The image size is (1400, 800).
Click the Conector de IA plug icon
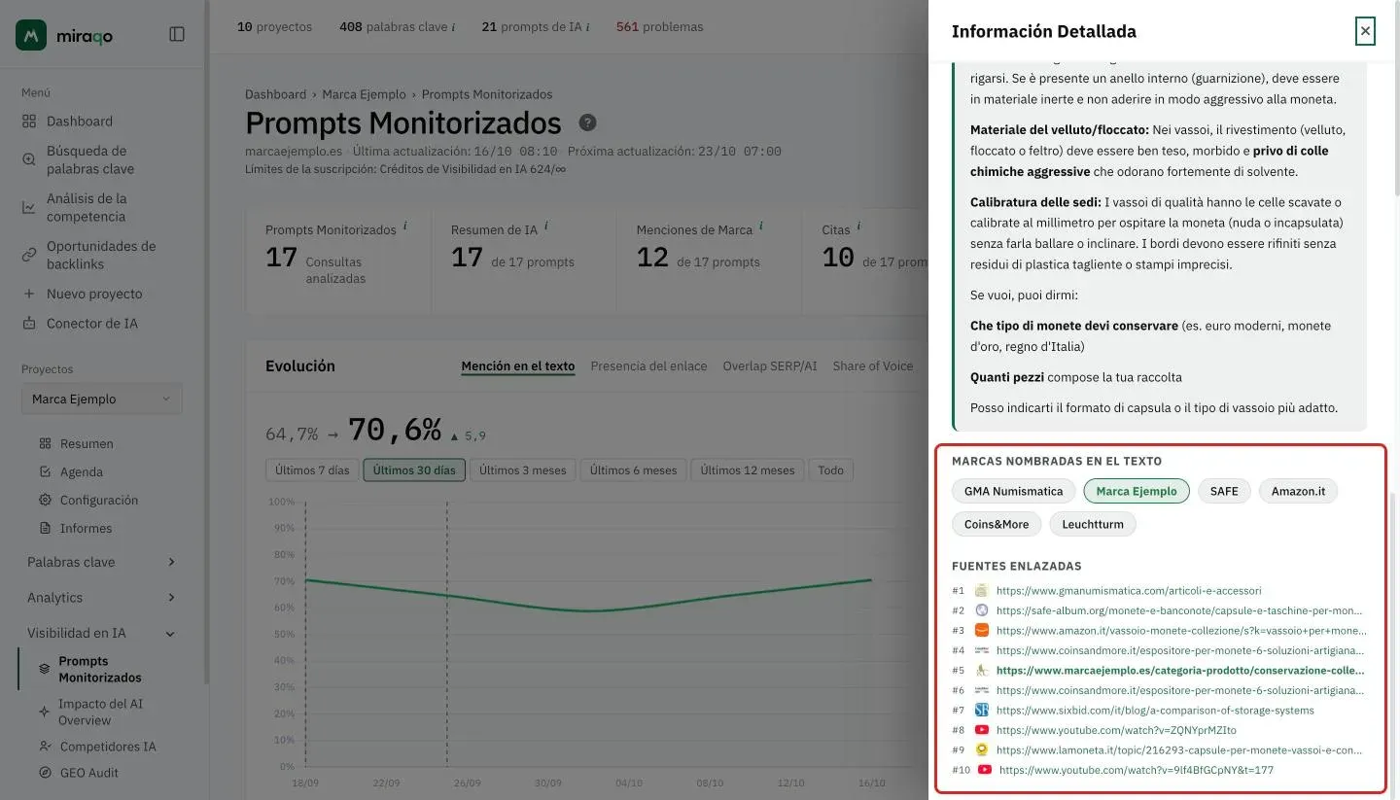click(29, 324)
